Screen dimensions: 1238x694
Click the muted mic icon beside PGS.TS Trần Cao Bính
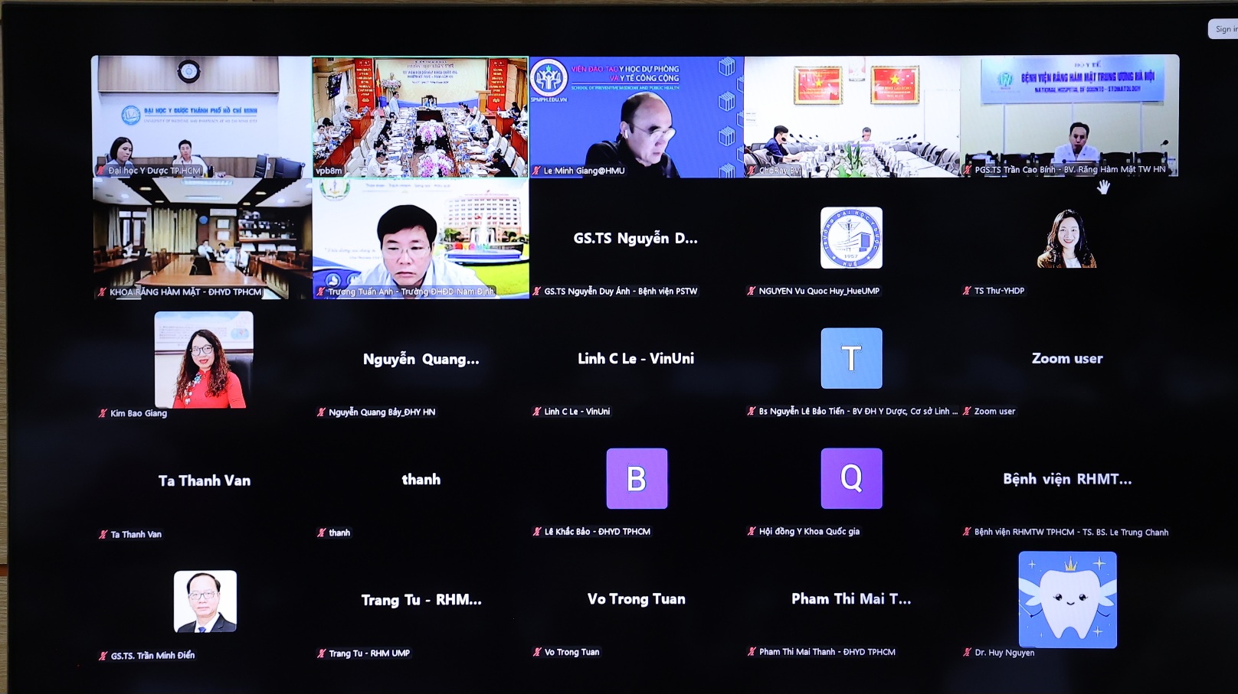968,170
